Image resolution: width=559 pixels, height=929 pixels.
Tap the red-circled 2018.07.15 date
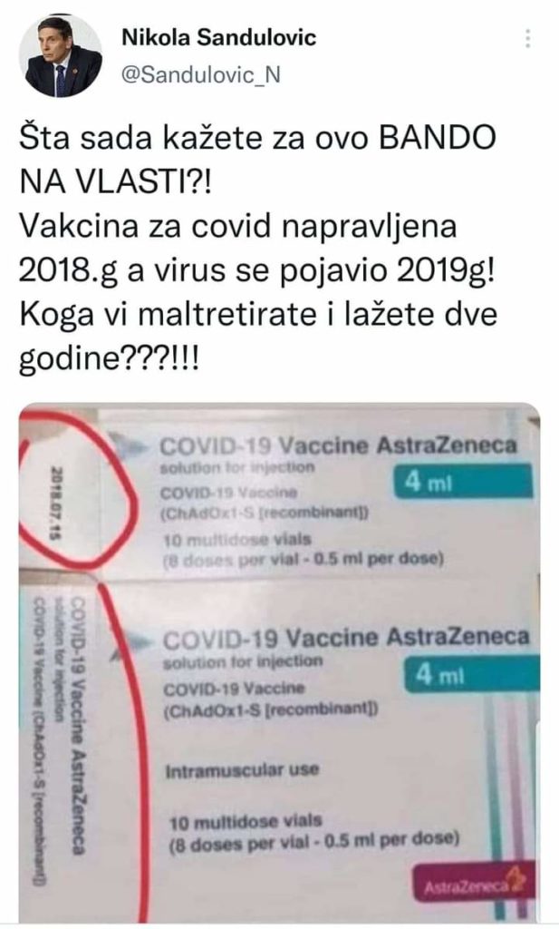coord(57,503)
